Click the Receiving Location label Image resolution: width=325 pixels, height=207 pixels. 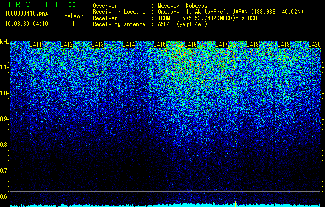click(120, 12)
